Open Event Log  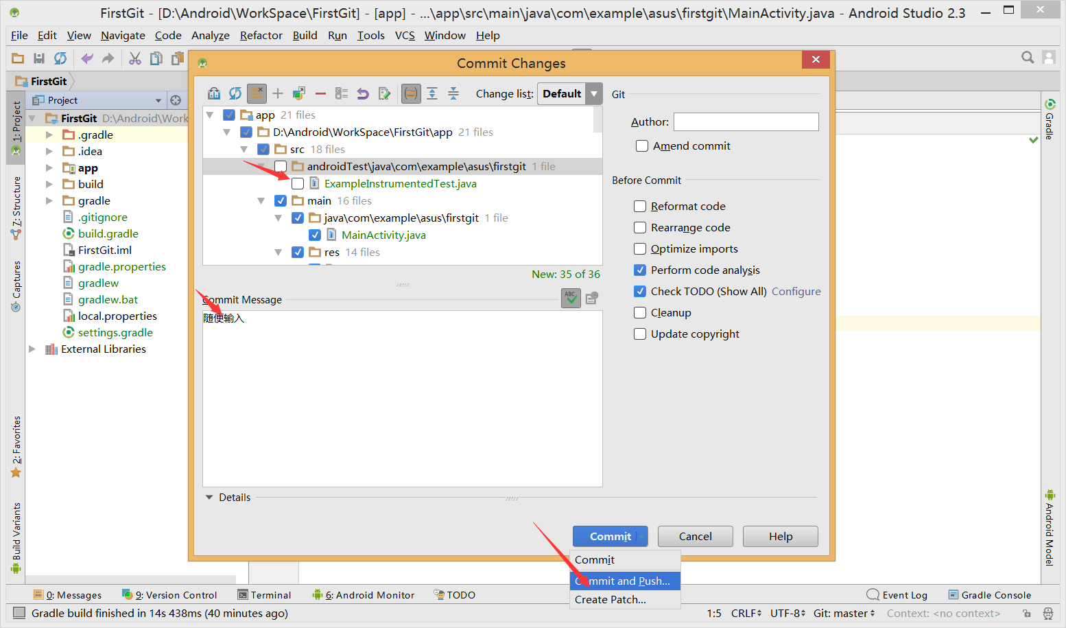(x=897, y=595)
